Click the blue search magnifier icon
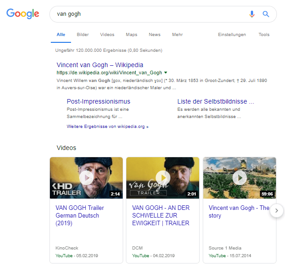Image resolution: width=285 pixels, height=268 pixels. click(x=266, y=14)
